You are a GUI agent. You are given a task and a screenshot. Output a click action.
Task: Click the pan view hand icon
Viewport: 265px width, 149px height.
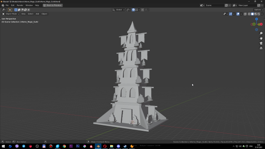[261, 38]
